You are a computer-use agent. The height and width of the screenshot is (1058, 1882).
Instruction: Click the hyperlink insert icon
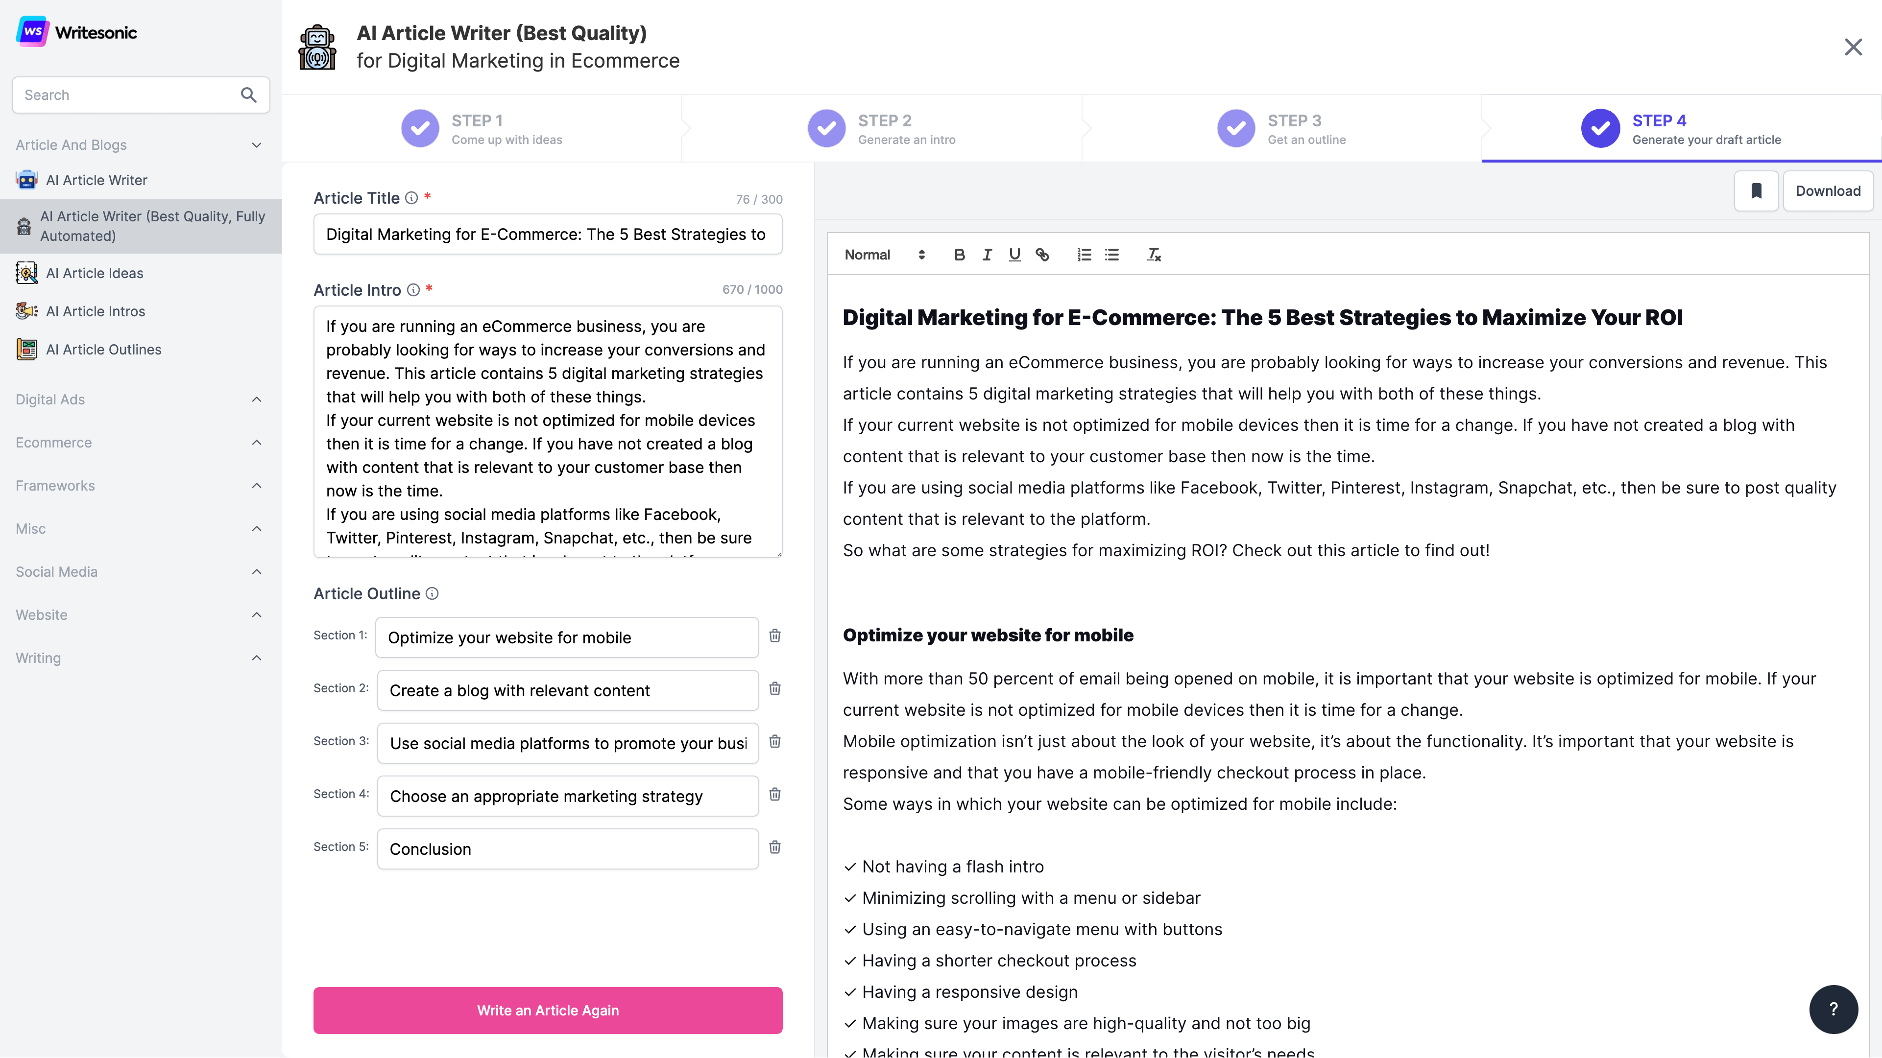1042,255
